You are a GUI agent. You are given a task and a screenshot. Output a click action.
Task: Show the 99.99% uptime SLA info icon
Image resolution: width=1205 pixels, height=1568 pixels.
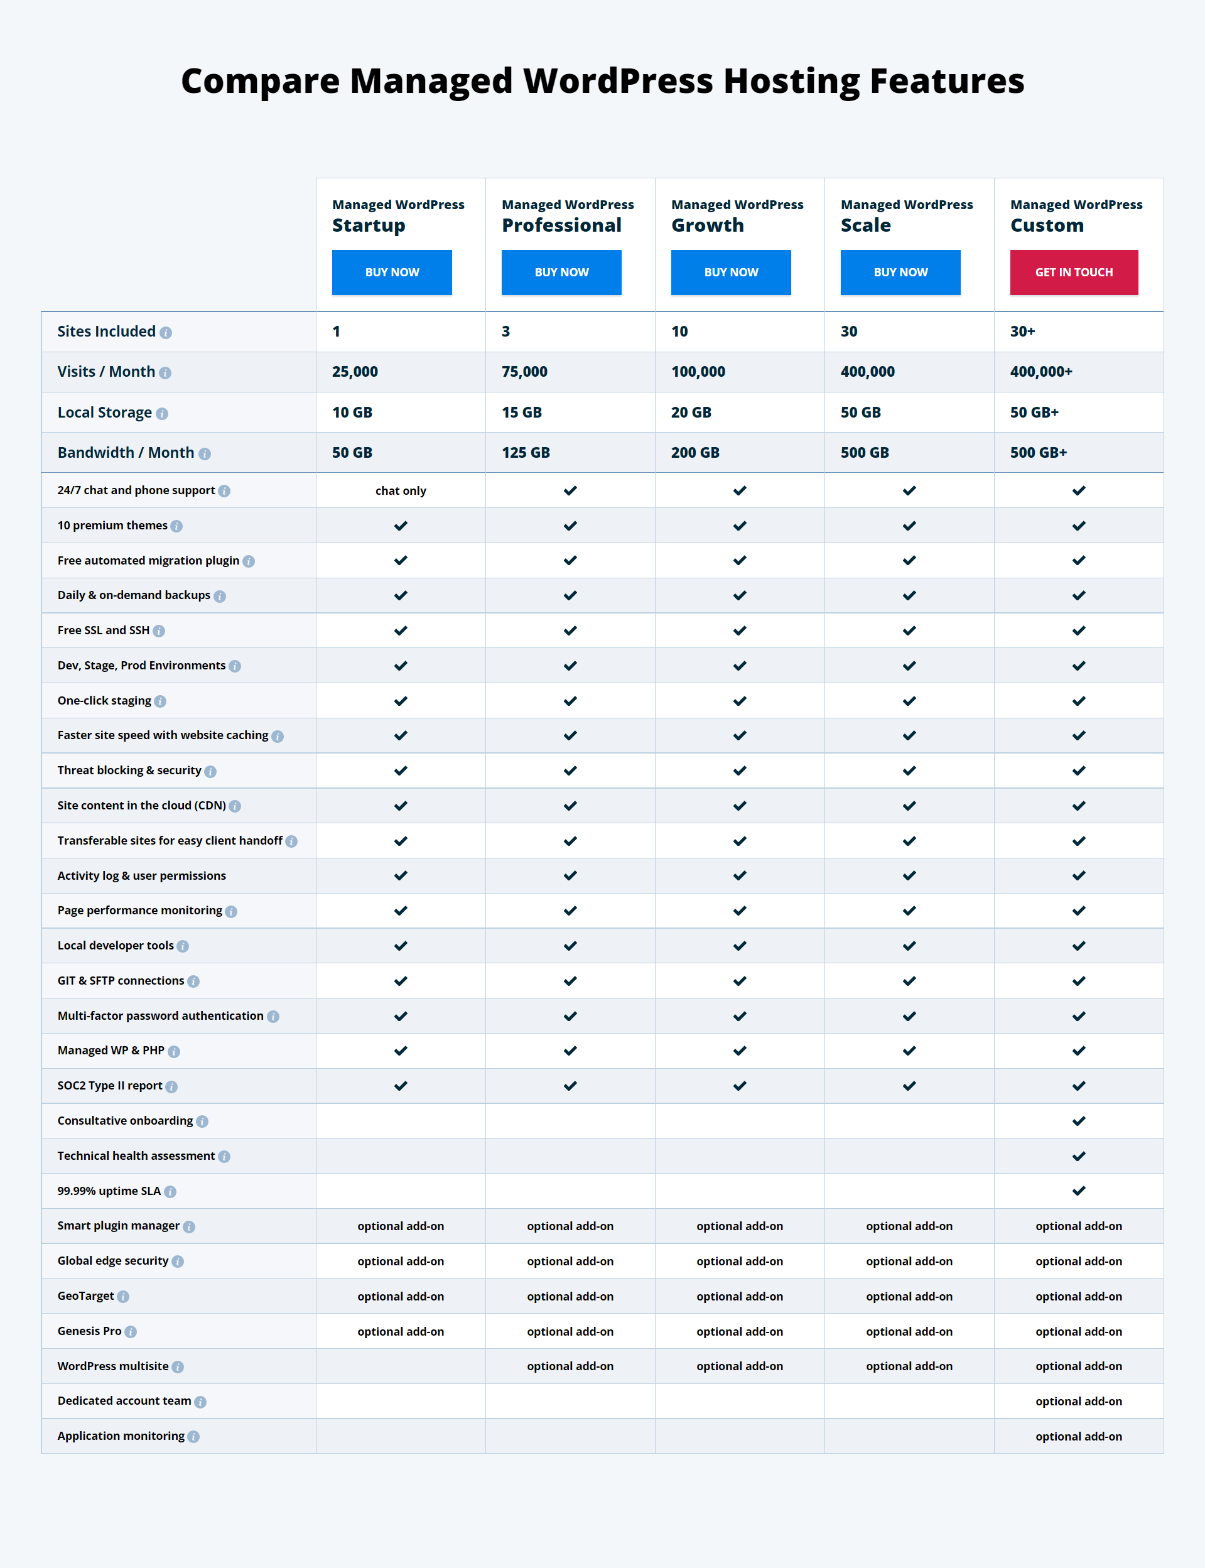(x=170, y=1192)
